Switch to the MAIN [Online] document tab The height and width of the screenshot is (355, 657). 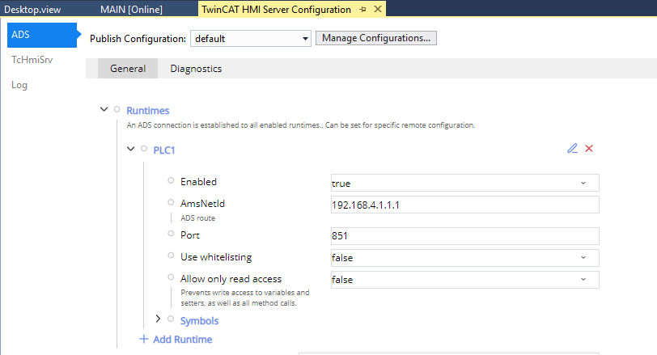tap(131, 9)
